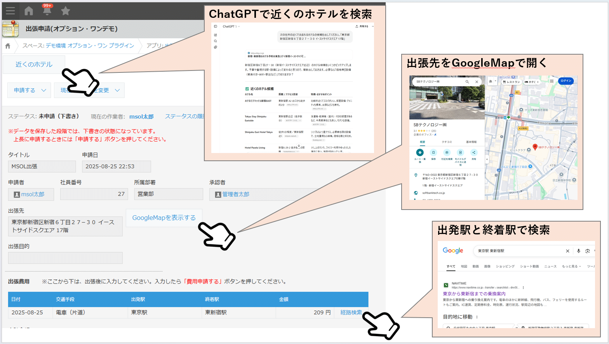The image size is (609, 344).
Task: Click the 経路検索 link in expense row
Action: tap(351, 313)
